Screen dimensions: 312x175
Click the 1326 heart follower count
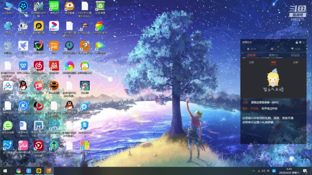296,49
